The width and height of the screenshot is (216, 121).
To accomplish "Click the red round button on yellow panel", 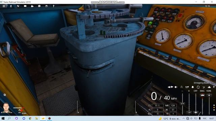I will [x=180, y=16].
